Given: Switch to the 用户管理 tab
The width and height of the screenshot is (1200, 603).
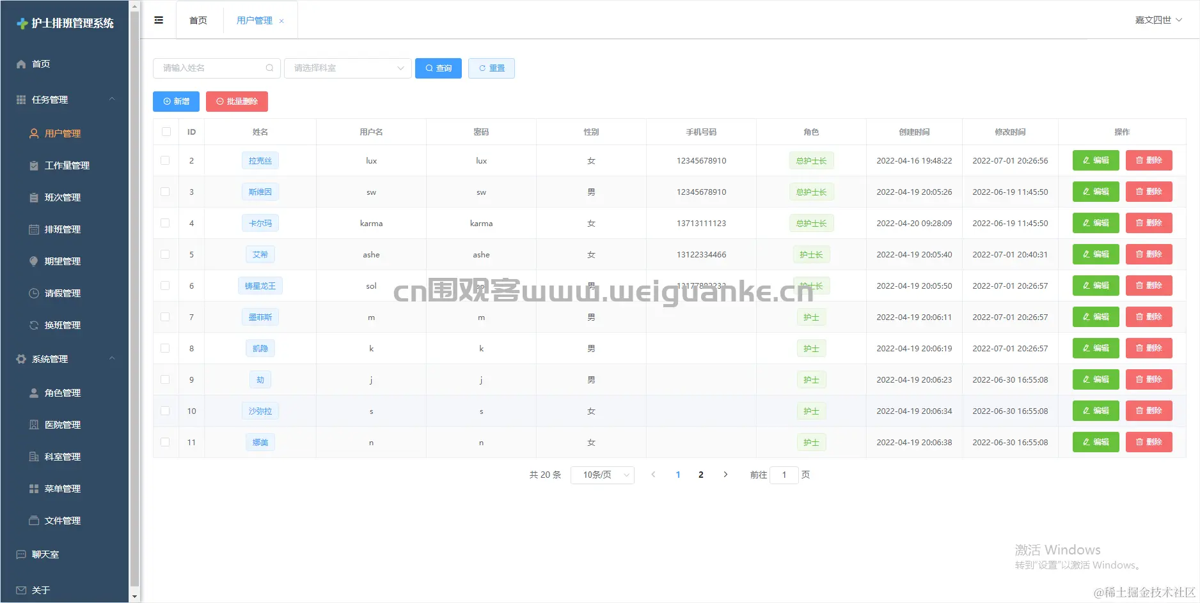Looking at the screenshot, I should click(x=255, y=20).
